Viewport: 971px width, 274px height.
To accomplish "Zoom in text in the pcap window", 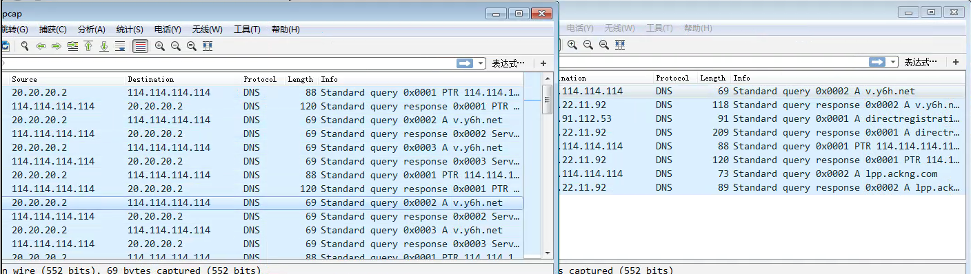I will click(x=160, y=46).
